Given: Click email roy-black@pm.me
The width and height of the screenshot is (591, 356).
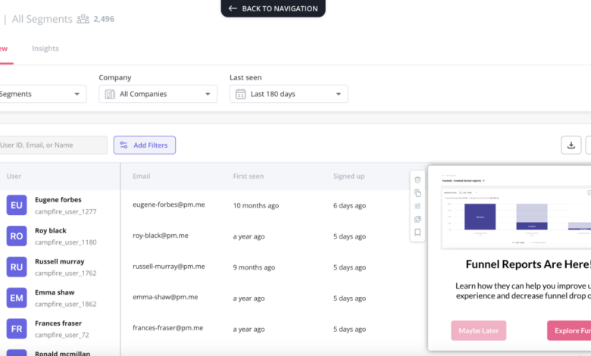Looking at the screenshot, I should click(161, 236).
